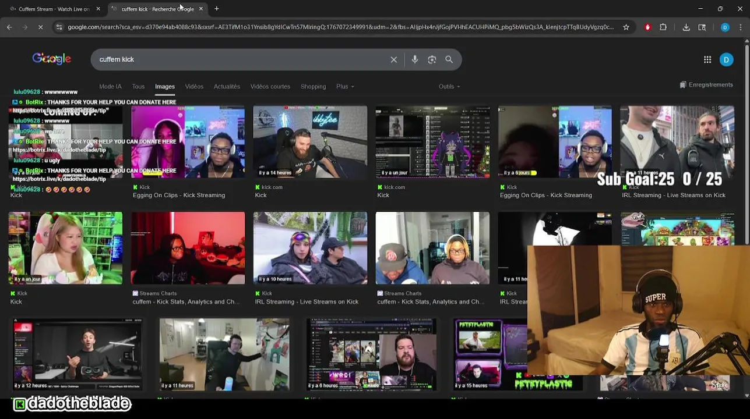This screenshot has height=419, width=750.
Task: Bookmark this page with the star icon
Action: pos(626,27)
